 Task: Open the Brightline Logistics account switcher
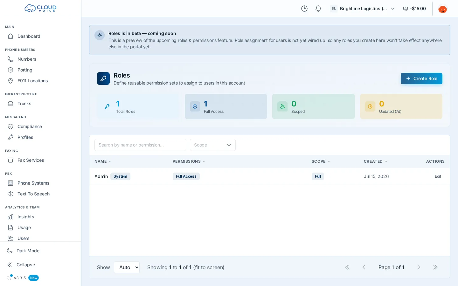(x=363, y=9)
